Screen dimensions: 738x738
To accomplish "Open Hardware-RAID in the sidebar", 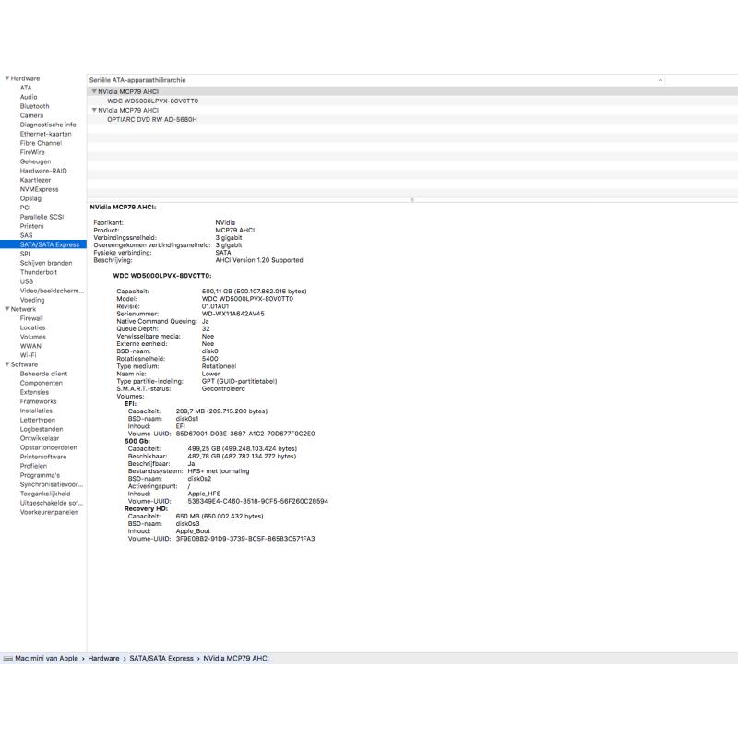I will tap(43, 171).
